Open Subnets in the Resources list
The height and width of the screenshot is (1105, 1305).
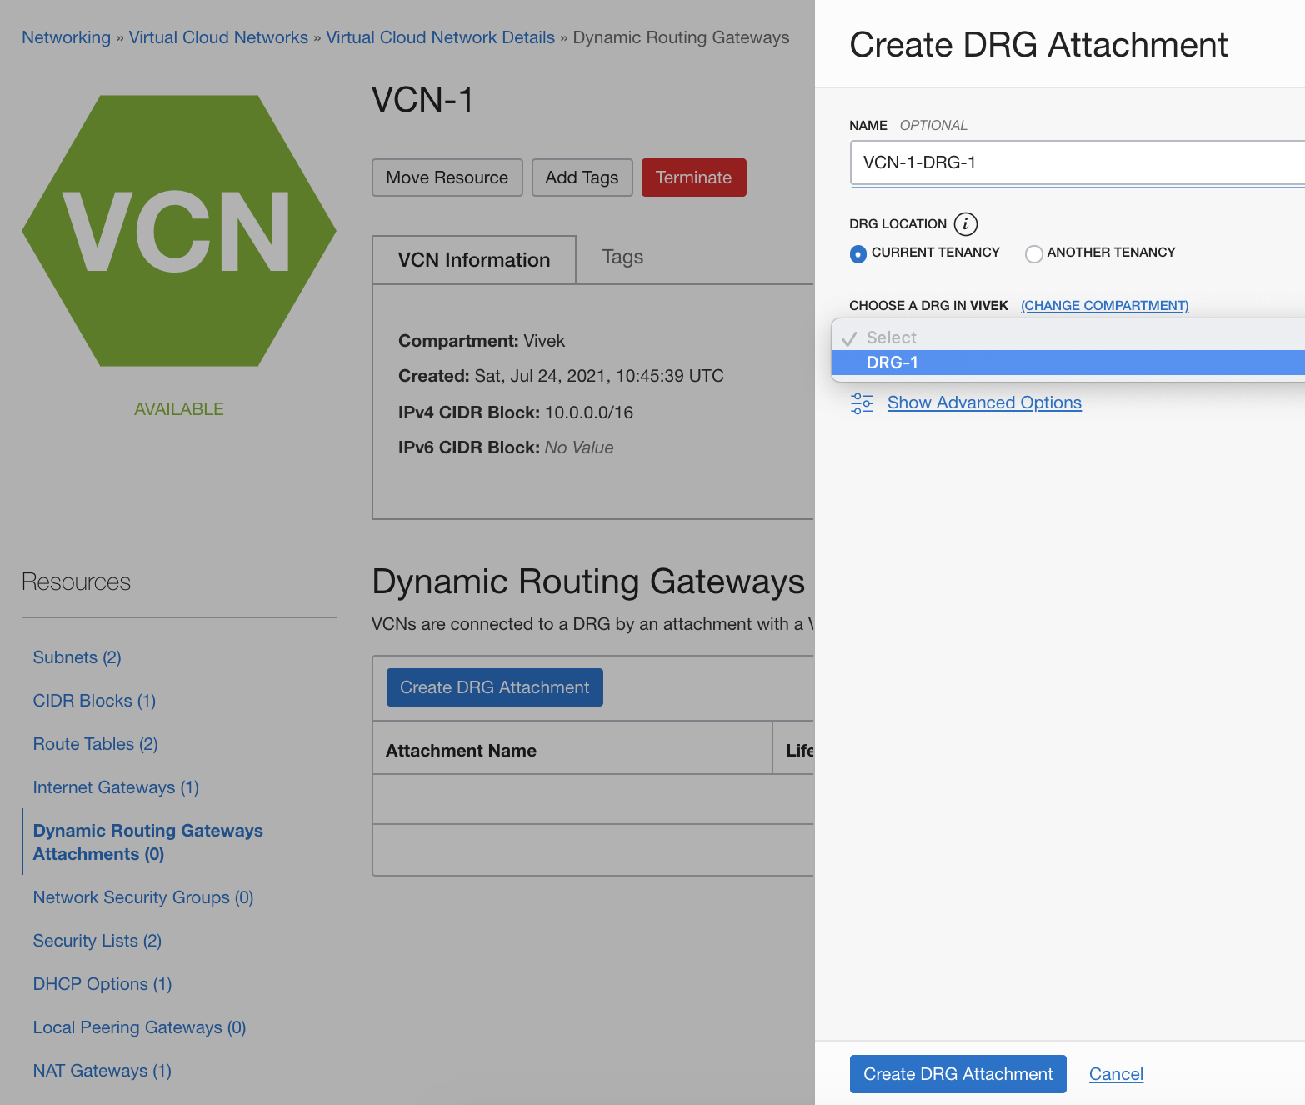[x=77, y=657]
